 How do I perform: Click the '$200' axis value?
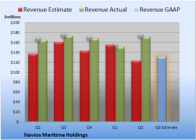pos(15,23)
